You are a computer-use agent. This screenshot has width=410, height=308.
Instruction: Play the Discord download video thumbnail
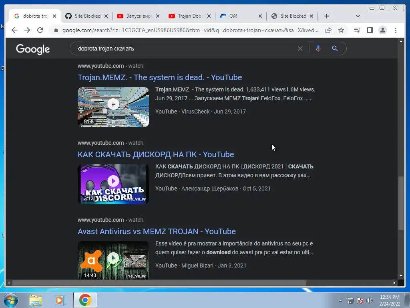coord(113,184)
